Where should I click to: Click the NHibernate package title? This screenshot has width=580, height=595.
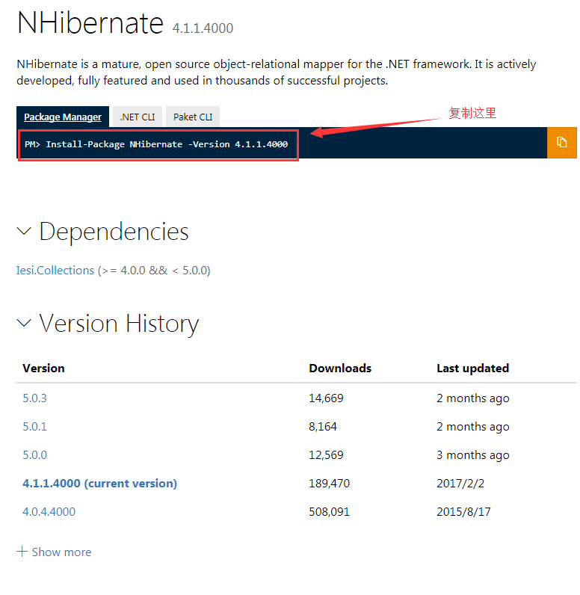90,22
